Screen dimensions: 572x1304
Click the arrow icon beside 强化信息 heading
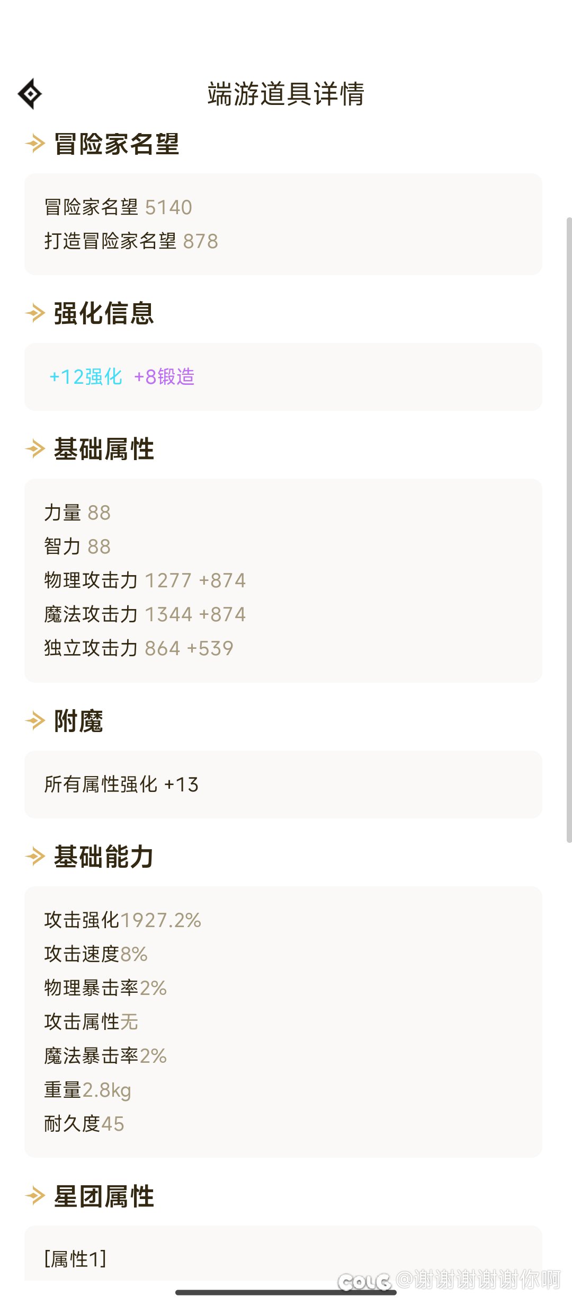click(35, 313)
